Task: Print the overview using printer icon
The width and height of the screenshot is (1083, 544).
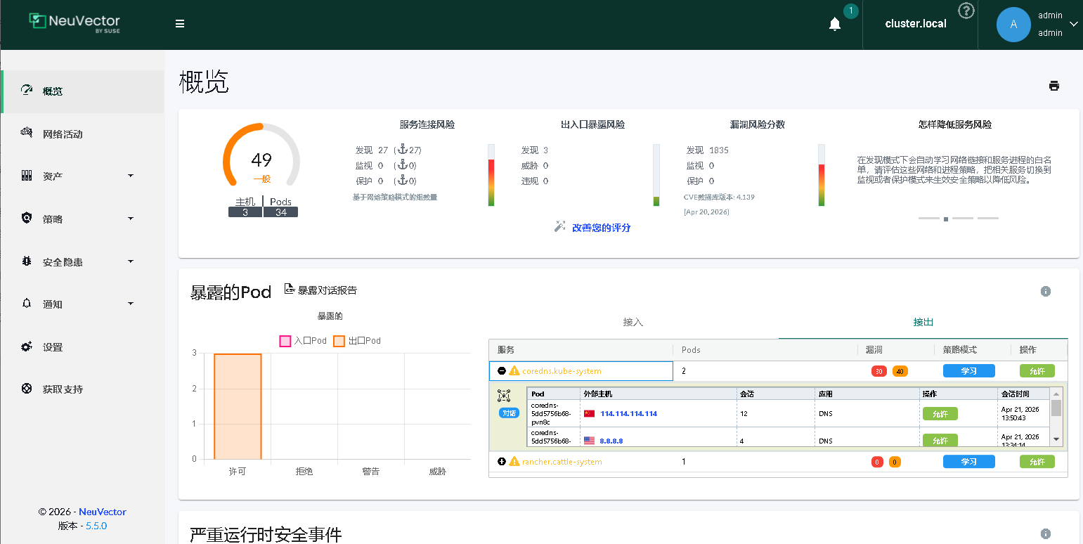Action: pos(1053,86)
